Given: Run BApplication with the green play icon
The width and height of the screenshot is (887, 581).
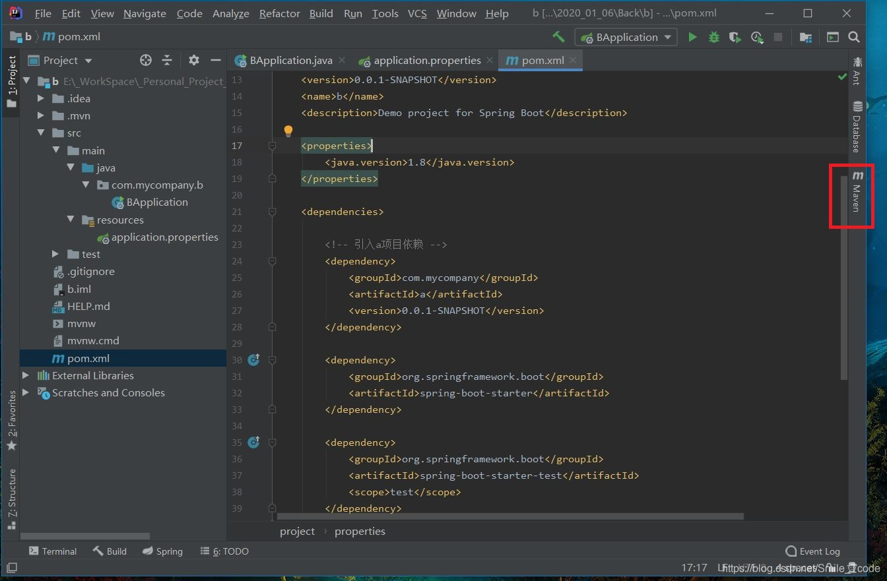Looking at the screenshot, I should click(692, 37).
